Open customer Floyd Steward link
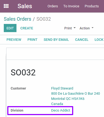Image resolution: width=104 pixels, height=117 pixels. (x=62, y=88)
